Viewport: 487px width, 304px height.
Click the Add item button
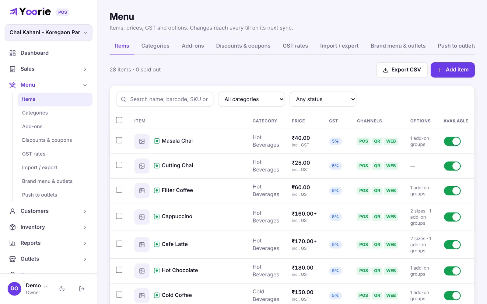pos(453,70)
